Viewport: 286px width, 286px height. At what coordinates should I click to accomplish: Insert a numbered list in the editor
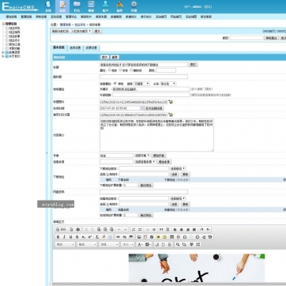coord(134,229)
